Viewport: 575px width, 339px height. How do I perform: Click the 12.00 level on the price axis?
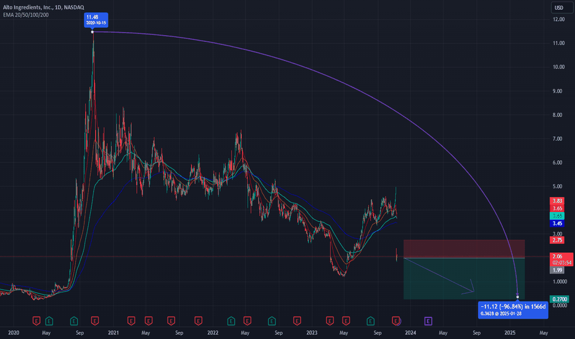[x=558, y=20]
